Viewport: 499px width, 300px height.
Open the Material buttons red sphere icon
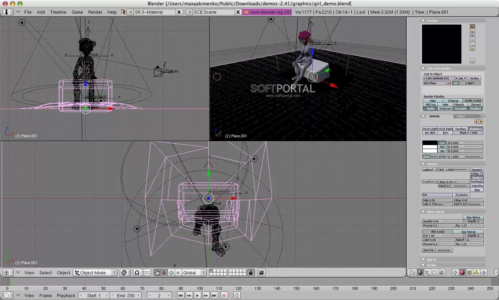tap(462, 273)
